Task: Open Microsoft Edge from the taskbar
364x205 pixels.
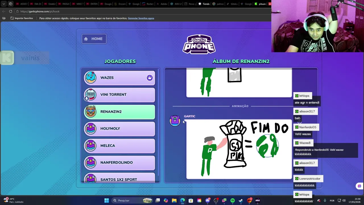Action: point(182,200)
